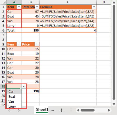The height and width of the screenshot is (115, 117).
Task: Open the Formula column filter dropdown
Action: 94,7
